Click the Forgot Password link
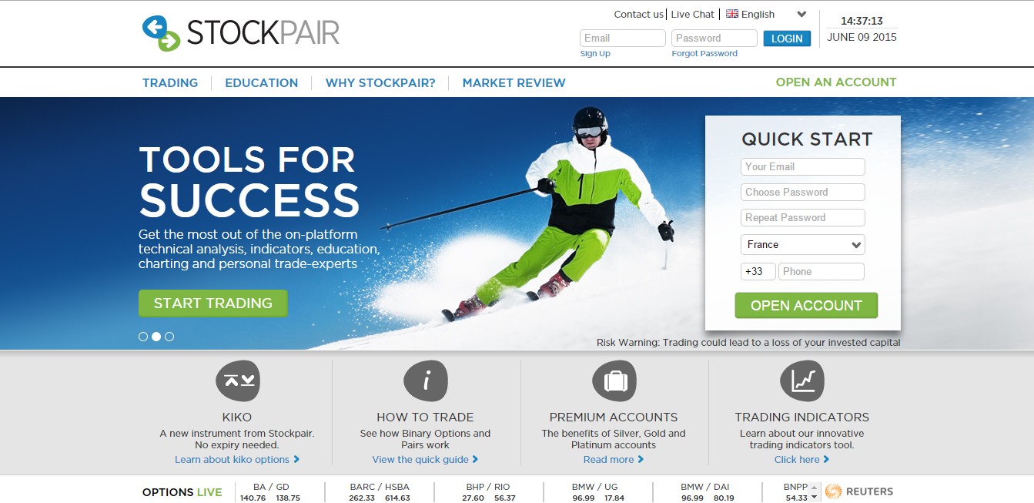Image resolution: width=1034 pixels, height=503 pixels. tap(704, 54)
